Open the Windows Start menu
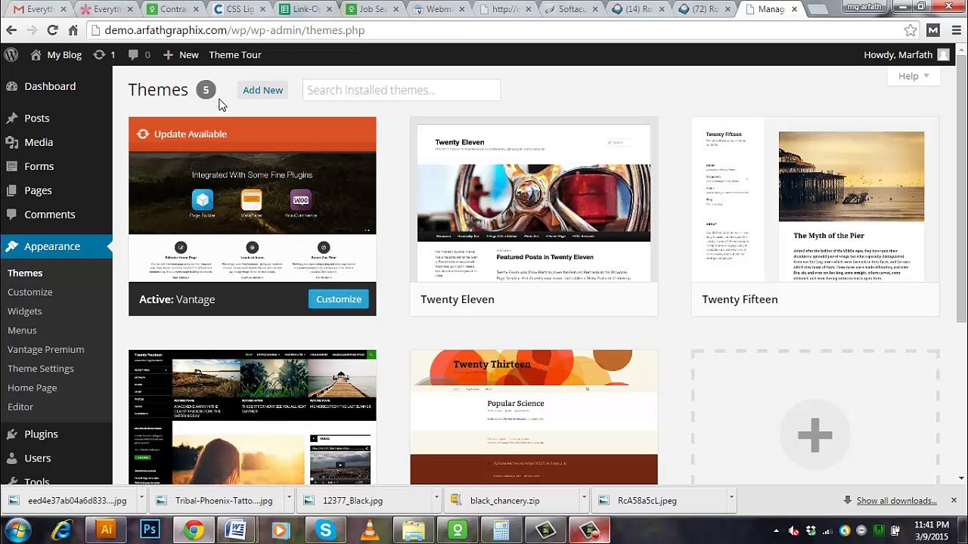 [19, 530]
